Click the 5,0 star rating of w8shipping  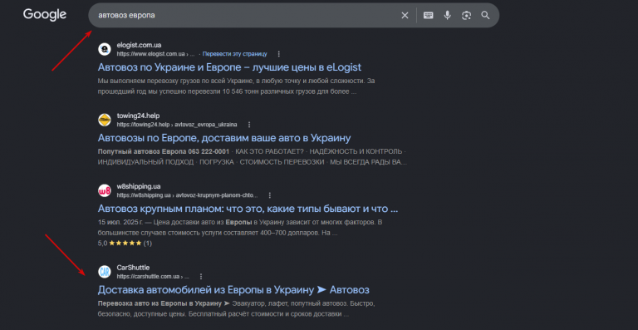pos(125,243)
